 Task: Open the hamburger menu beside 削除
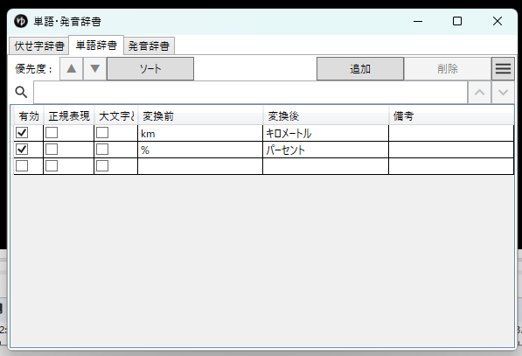point(503,69)
